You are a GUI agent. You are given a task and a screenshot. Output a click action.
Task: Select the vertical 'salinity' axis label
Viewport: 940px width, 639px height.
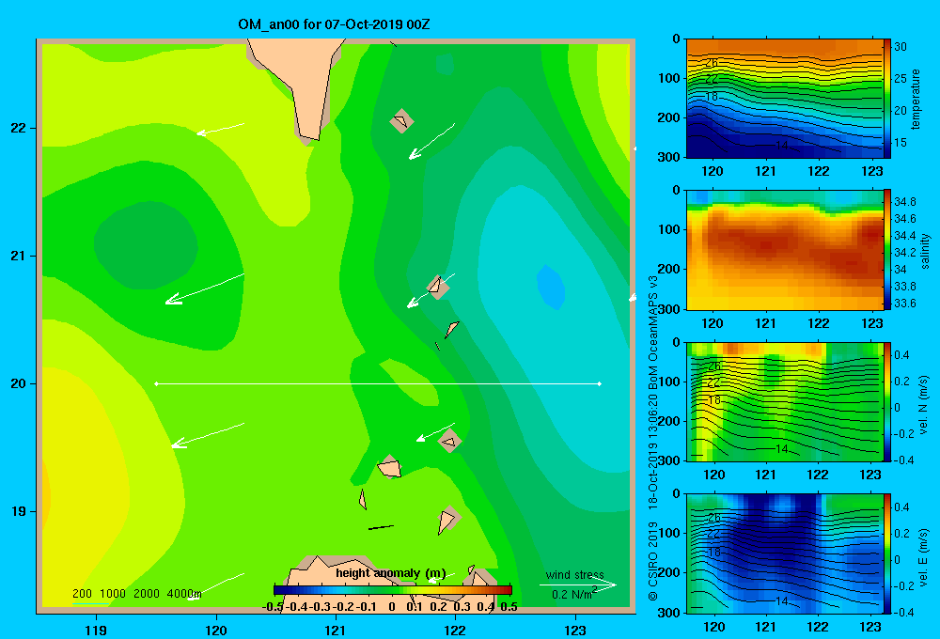tap(925, 251)
